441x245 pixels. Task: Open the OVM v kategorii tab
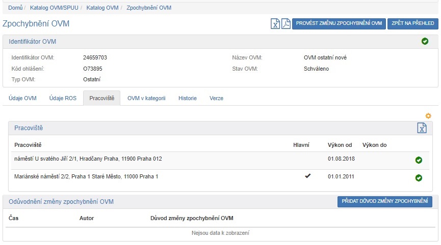pos(146,99)
